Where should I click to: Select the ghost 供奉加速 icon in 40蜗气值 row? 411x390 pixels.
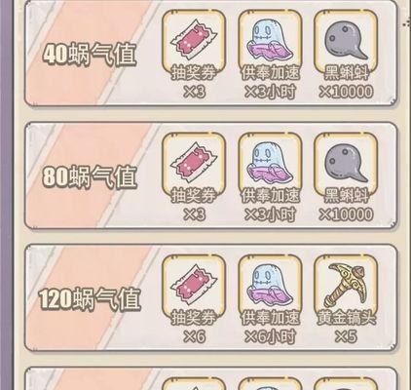(270, 40)
